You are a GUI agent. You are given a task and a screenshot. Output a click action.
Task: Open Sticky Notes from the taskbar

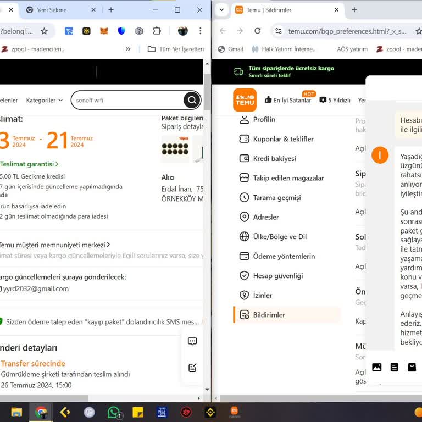[x=138, y=412]
